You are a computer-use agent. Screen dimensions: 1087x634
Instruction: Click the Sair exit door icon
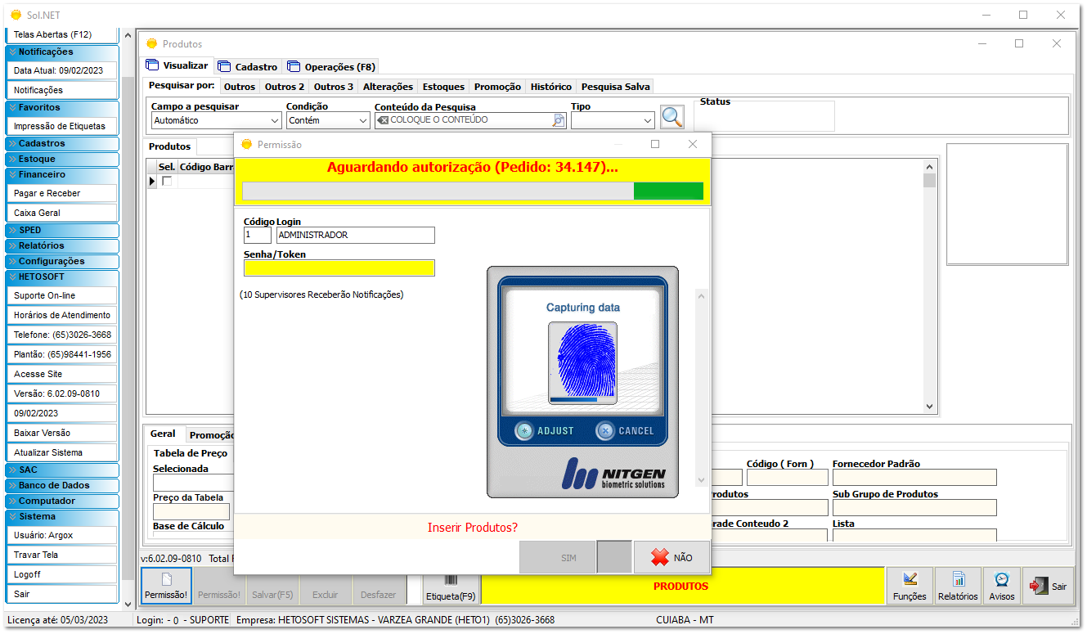[x=1048, y=586]
